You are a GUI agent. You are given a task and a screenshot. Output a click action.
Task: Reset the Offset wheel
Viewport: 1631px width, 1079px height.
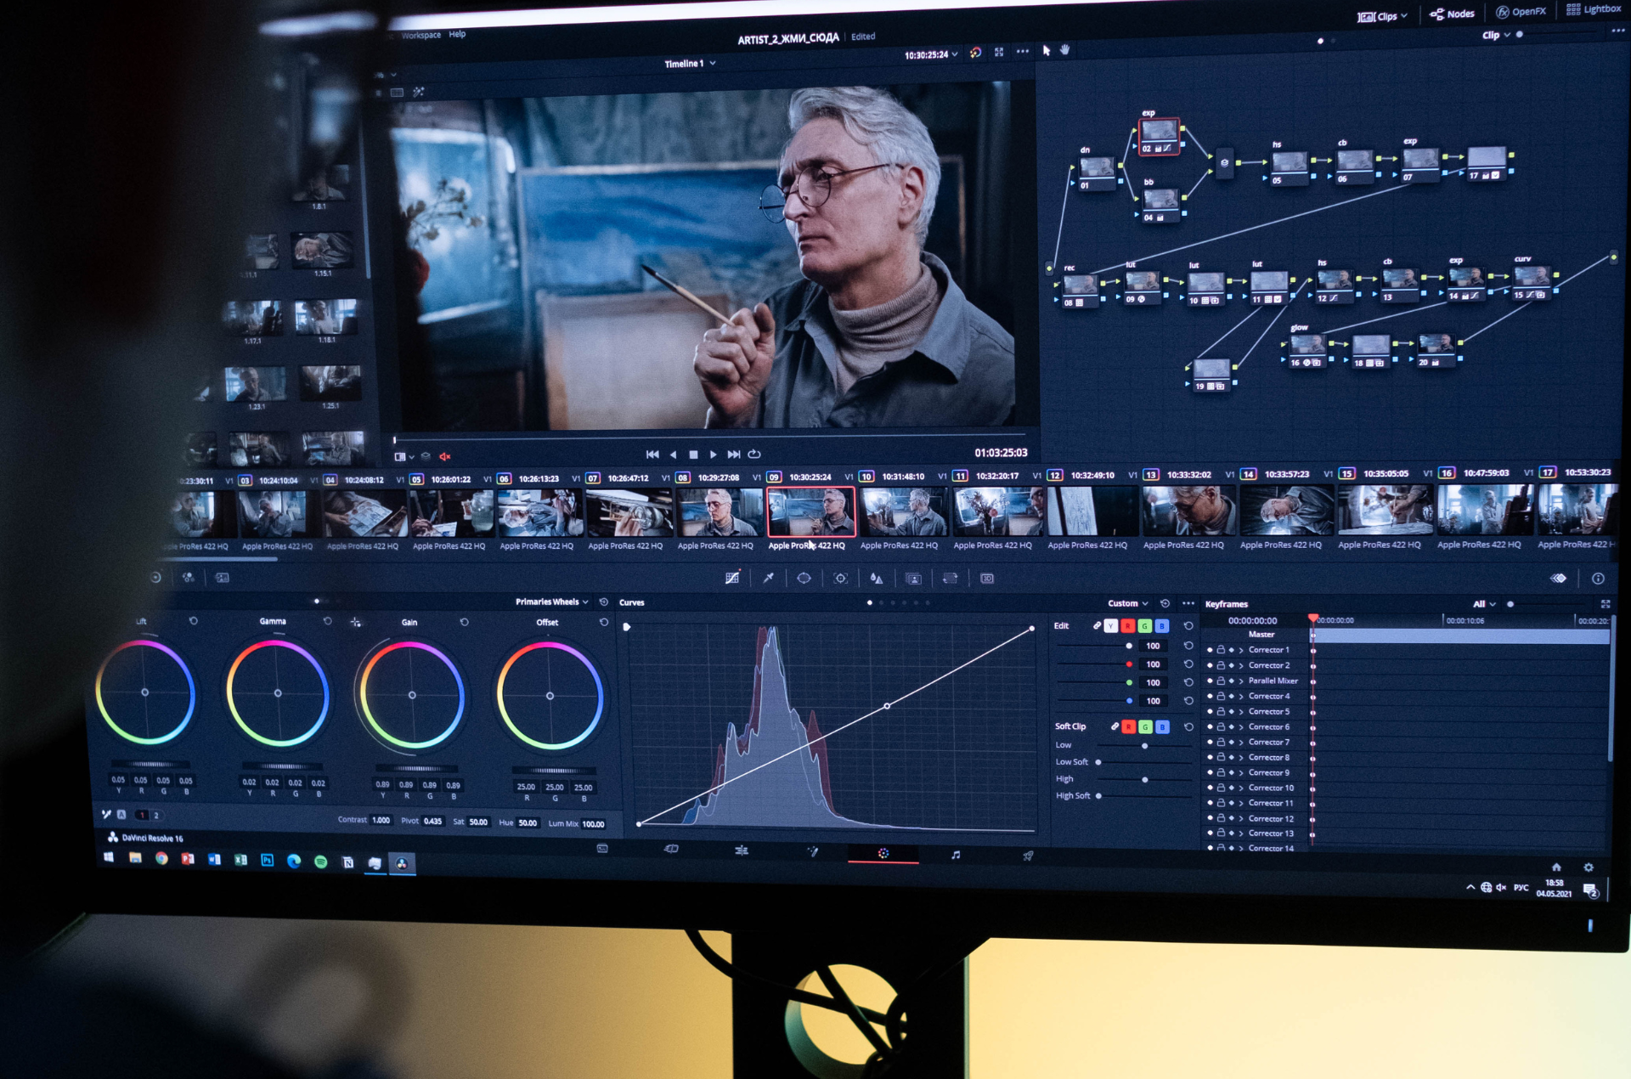pyautogui.click(x=603, y=622)
